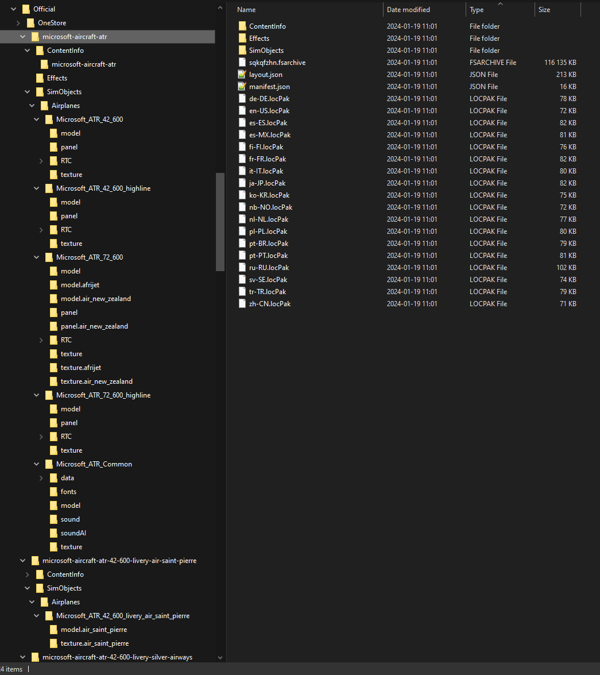Collapse the Official tree node

pos(14,9)
